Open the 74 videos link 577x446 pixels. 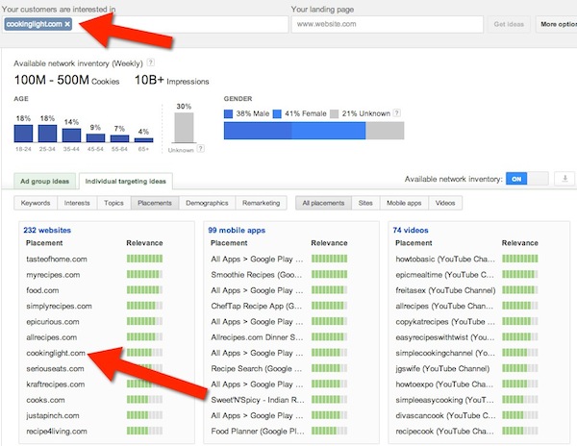411,230
